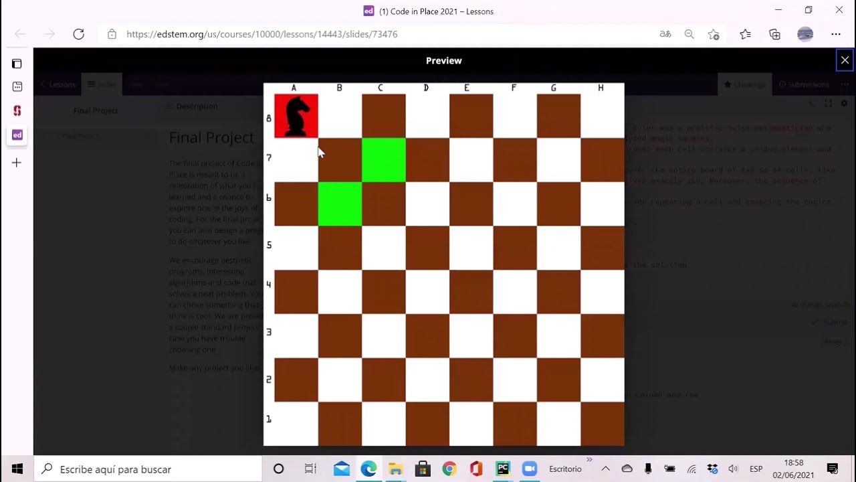The width and height of the screenshot is (856, 482).
Task: Open Dropbox tray icon
Action: (x=713, y=469)
